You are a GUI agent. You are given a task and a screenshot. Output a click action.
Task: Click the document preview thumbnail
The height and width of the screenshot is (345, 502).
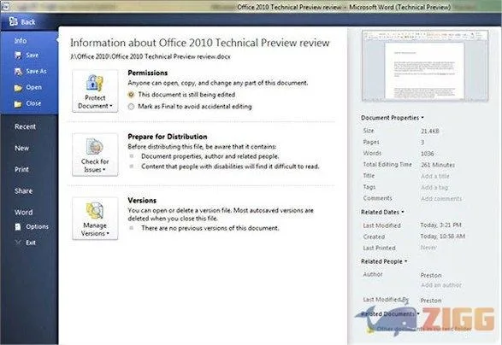point(425,66)
